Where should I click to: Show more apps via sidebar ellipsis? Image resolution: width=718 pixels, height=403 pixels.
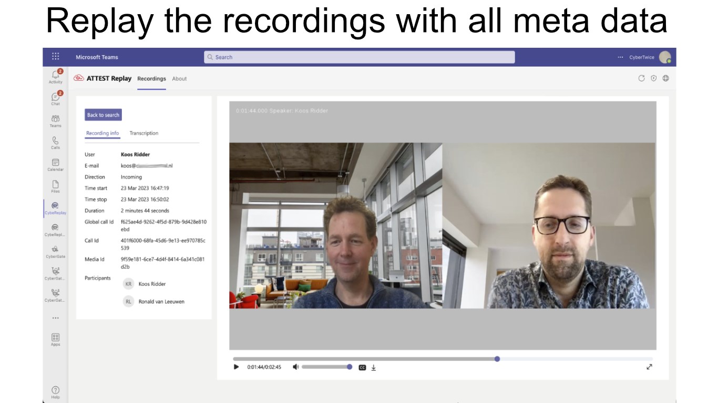click(55, 318)
